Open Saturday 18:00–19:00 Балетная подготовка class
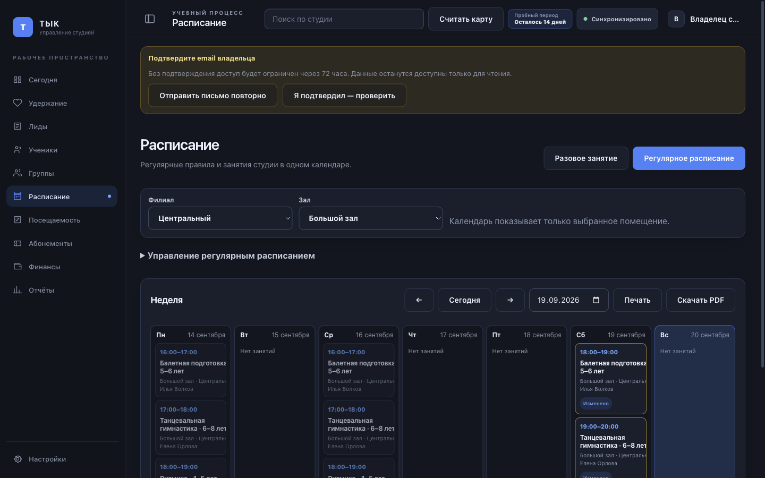This screenshot has width=765, height=478. (610, 379)
